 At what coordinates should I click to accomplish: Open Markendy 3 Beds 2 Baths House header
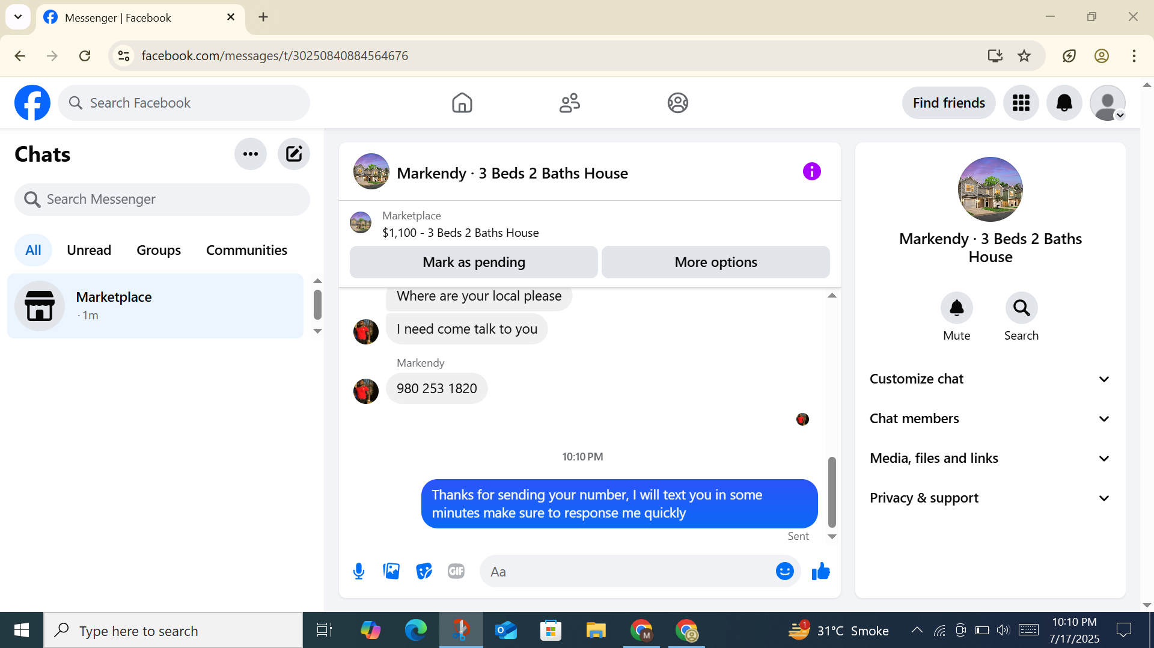point(512,173)
